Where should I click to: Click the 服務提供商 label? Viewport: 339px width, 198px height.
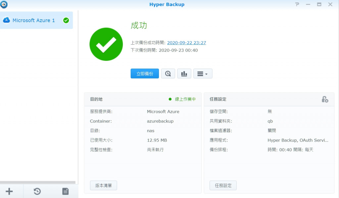click(101, 112)
